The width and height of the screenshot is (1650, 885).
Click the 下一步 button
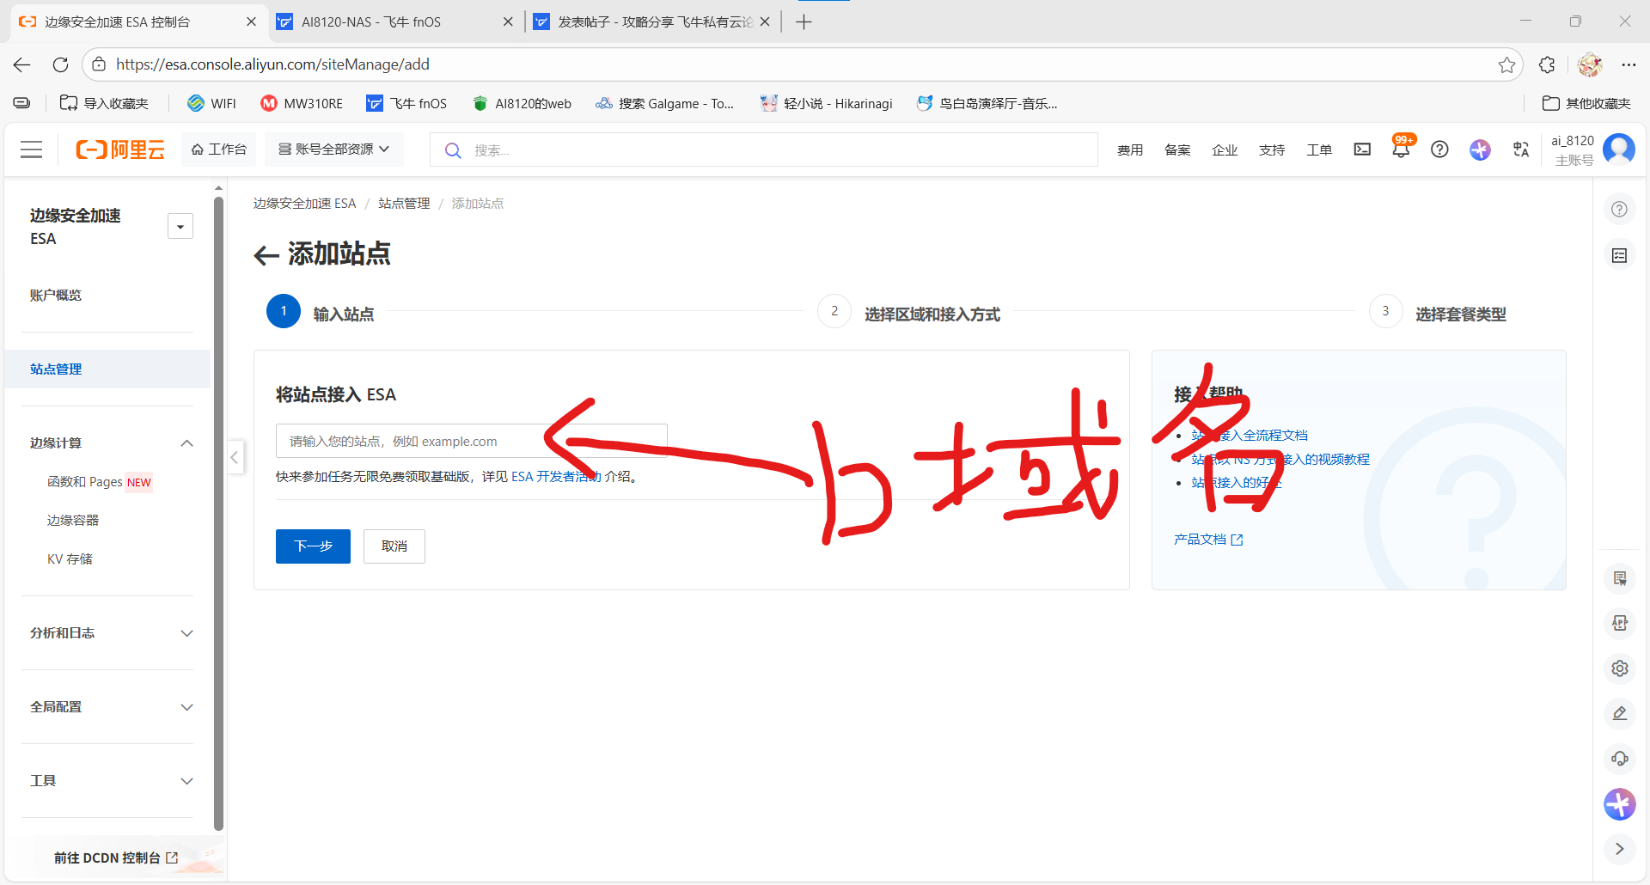[x=312, y=546]
